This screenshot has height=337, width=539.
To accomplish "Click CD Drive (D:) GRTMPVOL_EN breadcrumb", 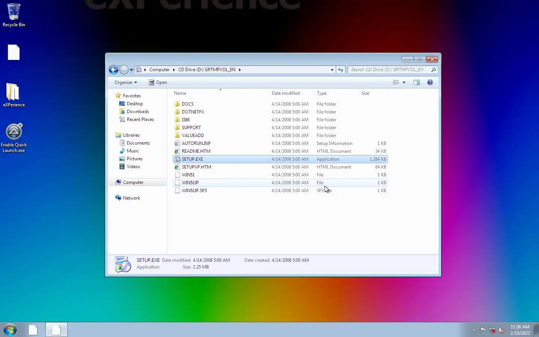I will tap(207, 70).
